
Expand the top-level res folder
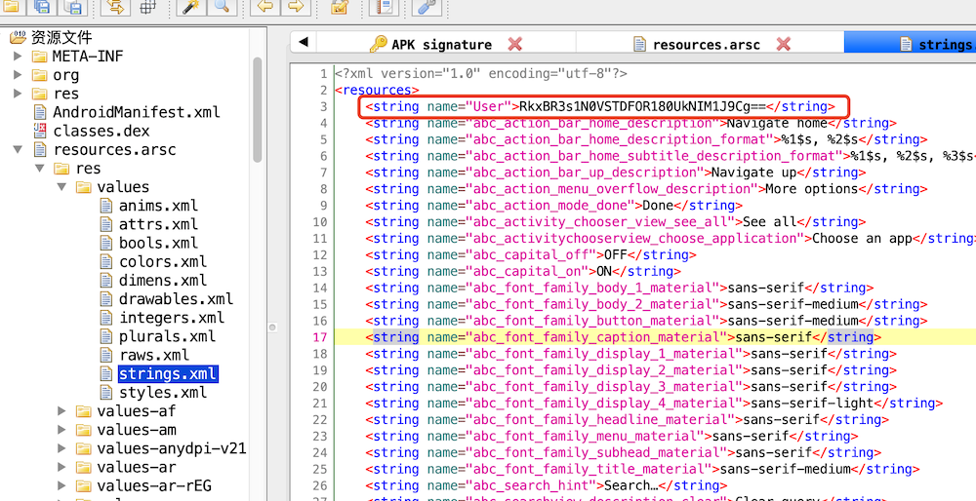pyautogui.click(x=18, y=94)
